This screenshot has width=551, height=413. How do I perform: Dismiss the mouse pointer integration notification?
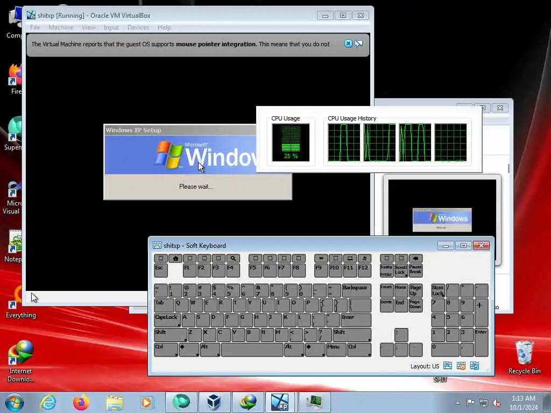(x=348, y=44)
